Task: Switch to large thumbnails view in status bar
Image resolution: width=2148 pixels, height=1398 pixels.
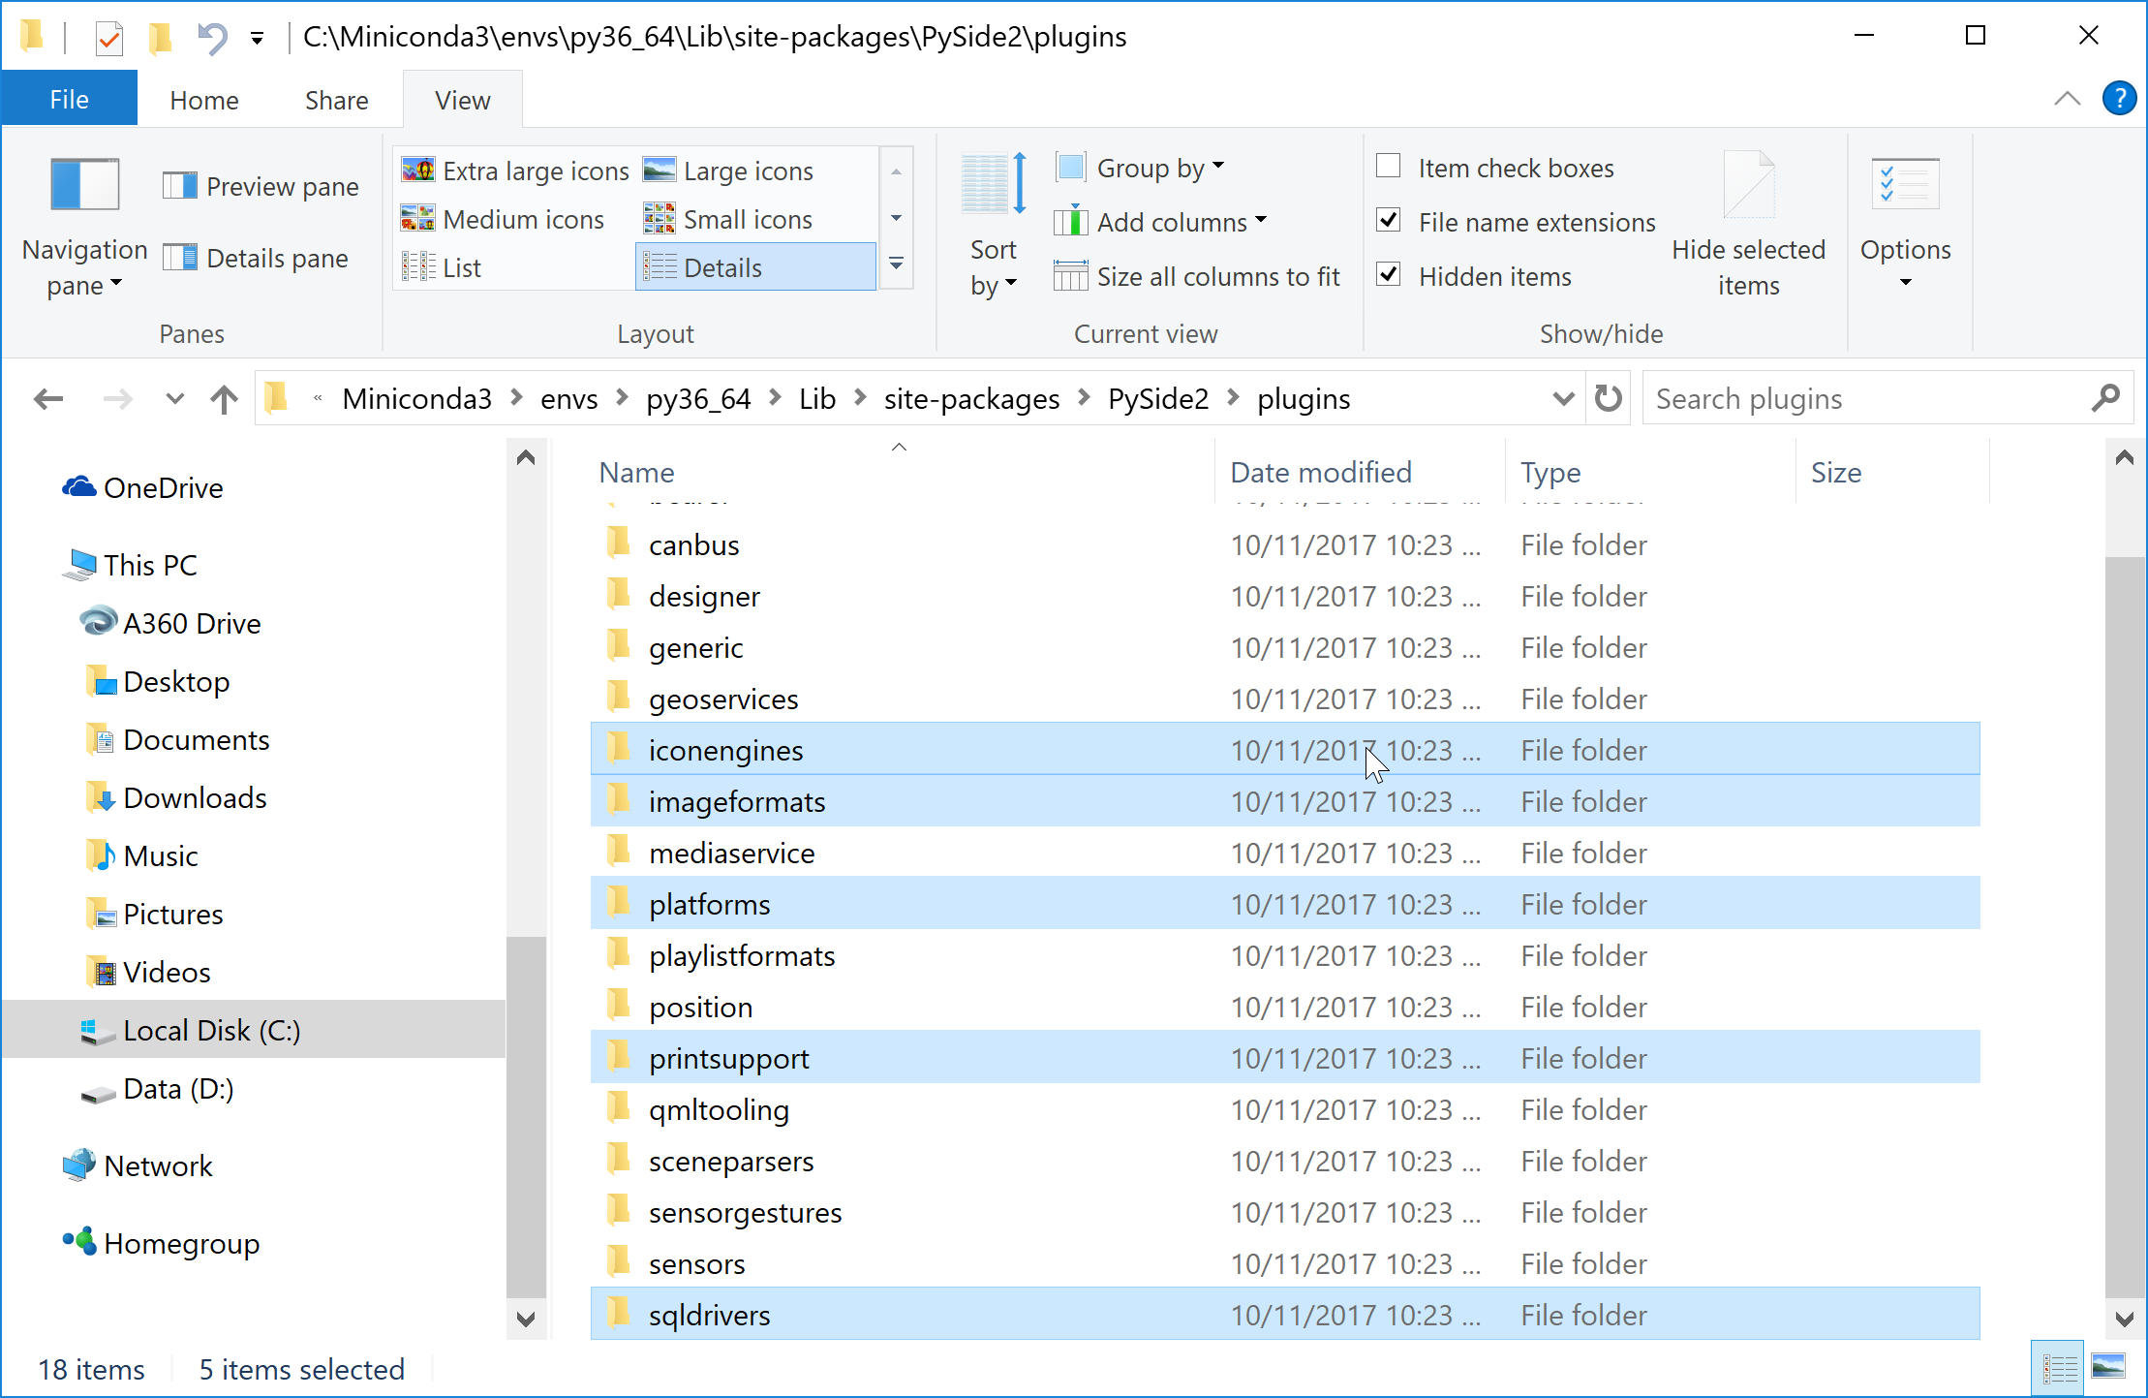Action: 2107,1368
